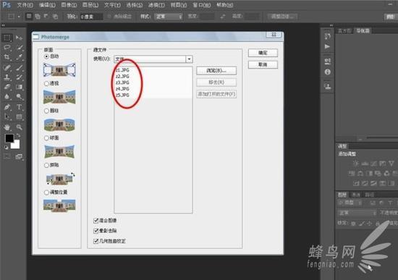This screenshot has height=280, width=398.
Task: Click the 调整边缘 button in options bar
Action: pyautogui.click(x=282, y=17)
